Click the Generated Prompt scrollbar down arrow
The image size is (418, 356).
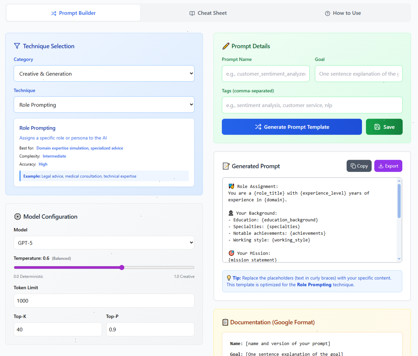coord(399,259)
